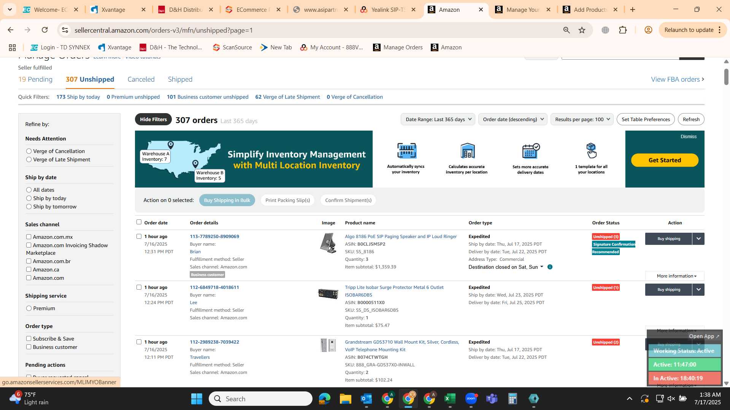Image resolution: width=730 pixels, height=410 pixels.
Task: Switch to the 19 Pending tab
Action: [x=35, y=79]
